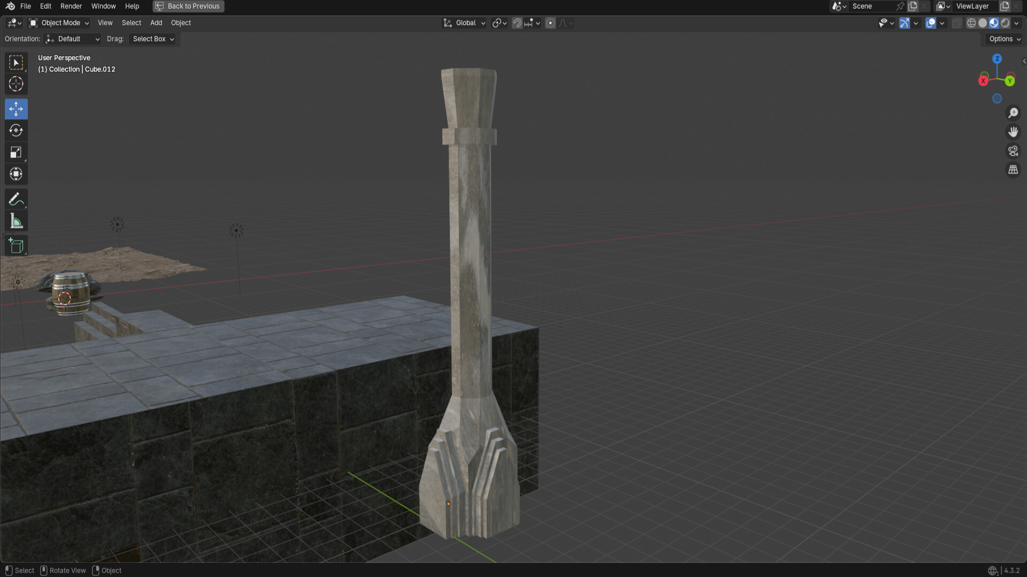Enable snapping magnet toggle

517,23
